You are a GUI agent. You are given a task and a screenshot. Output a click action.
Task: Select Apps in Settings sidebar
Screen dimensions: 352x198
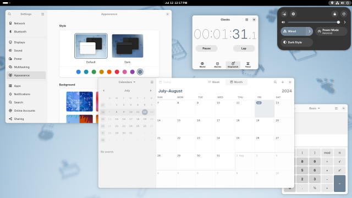tap(26, 86)
